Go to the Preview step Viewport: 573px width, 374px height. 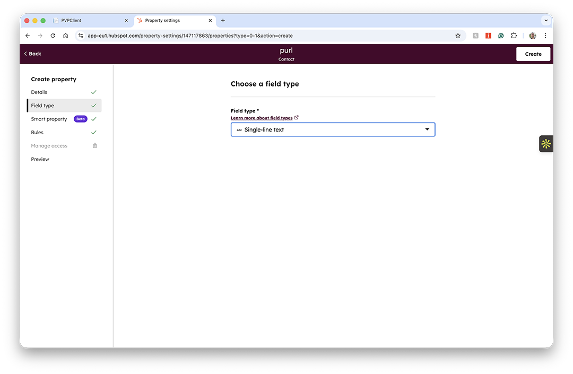click(x=40, y=159)
